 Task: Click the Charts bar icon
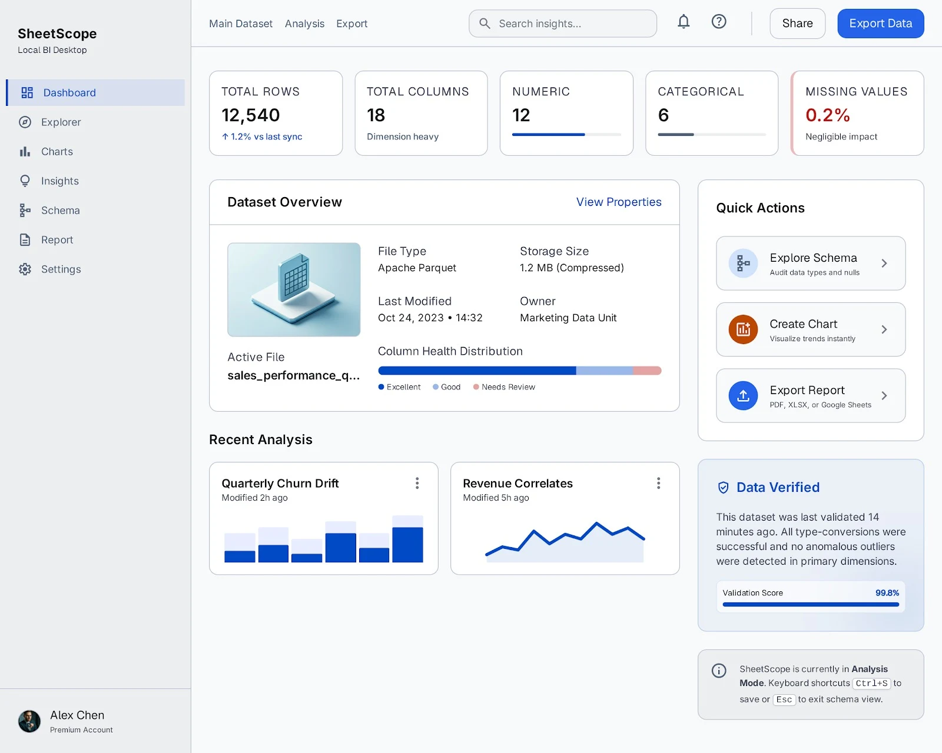(25, 152)
